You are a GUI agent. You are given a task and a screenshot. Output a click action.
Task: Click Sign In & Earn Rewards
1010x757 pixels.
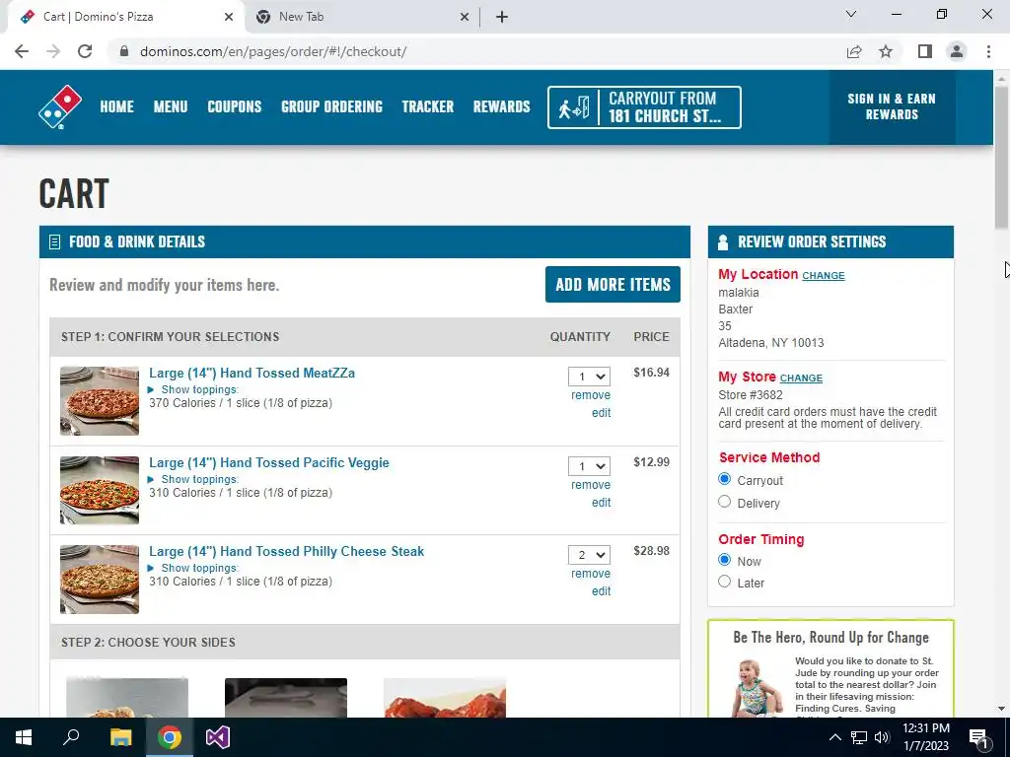[892, 106]
